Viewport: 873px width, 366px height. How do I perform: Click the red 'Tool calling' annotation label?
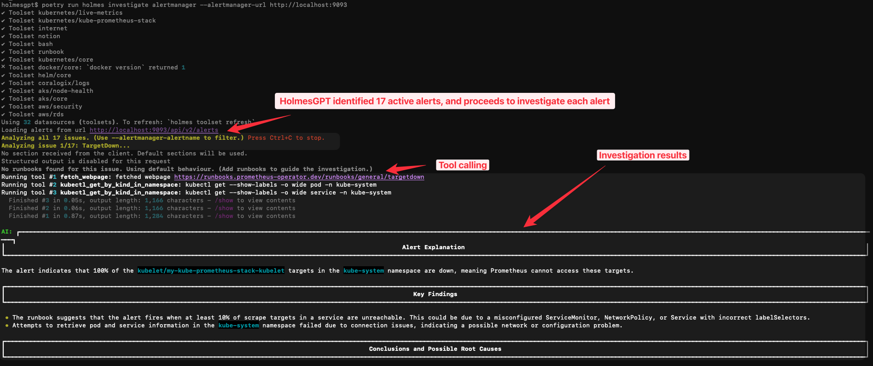(462, 165)
